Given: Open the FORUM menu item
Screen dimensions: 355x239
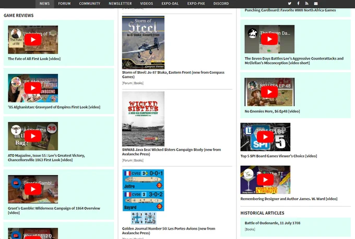Looking at the screenshot, I should (64, 4).
